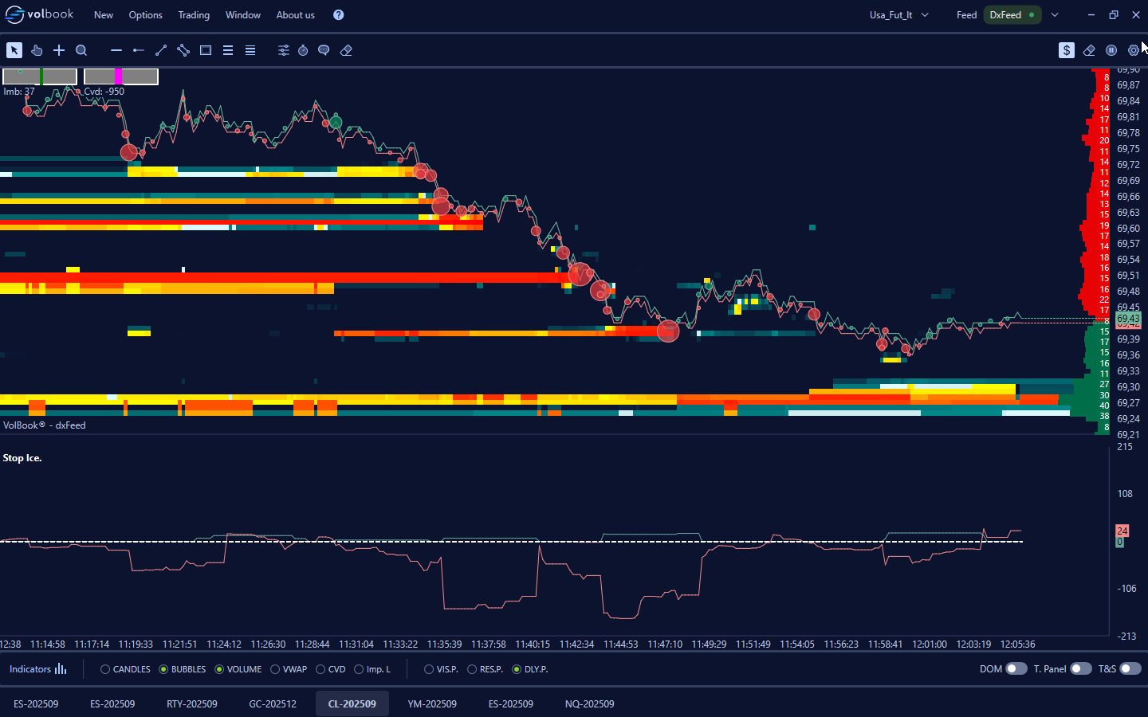Image resolution: width=1148 pixels, height=717 pixels.
Task: Switch on the DOM toggle
Action: coord(1016,669)
